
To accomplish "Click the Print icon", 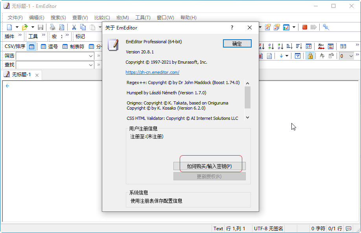I will coord(52,27).
